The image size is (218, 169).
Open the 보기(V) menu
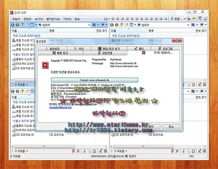39,19
